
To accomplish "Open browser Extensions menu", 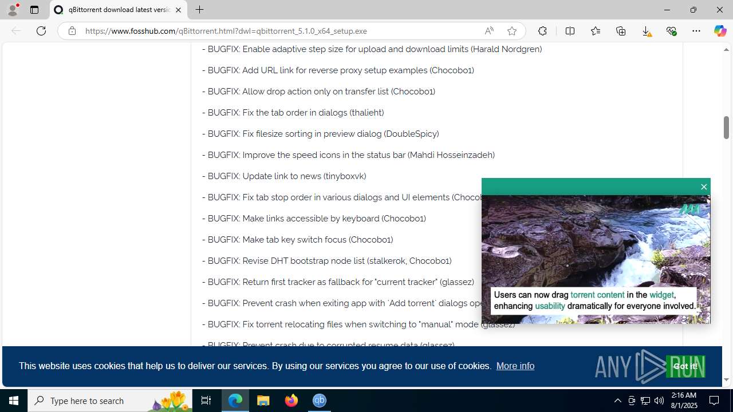I will (x=542, y=31).
